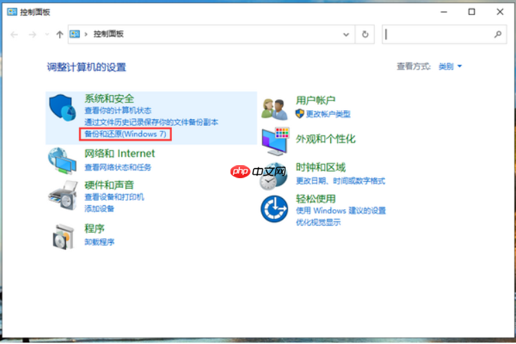The image size is (516, 344).
Task: Click 控制面板 breadcrumb in address bar
Action: pyautogui.click(x=108, y=34)
